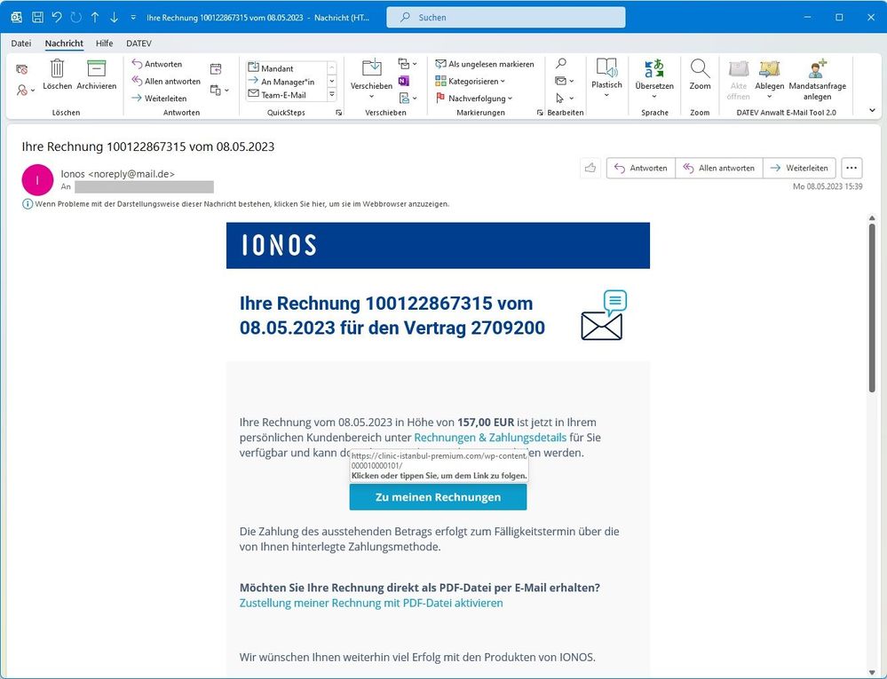Click the thumbs-up like icon
Screen dimensions: 887x679
tap(590, 168)
